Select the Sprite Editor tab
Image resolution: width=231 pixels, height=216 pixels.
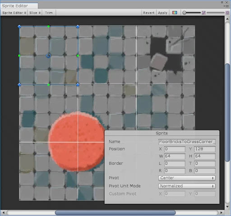[19, 6]
